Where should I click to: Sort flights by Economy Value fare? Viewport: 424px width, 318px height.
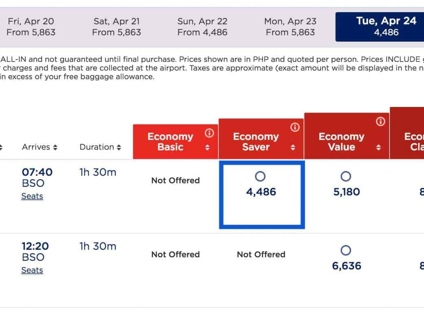click(379, 148)
